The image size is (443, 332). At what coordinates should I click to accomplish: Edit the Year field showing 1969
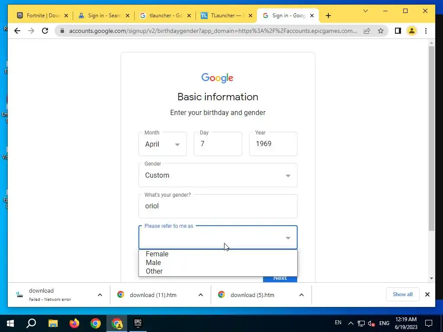pos(273,144)
